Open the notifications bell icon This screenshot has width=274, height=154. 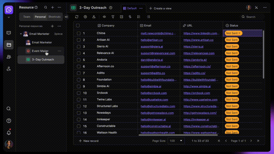(x=9, y=132)
